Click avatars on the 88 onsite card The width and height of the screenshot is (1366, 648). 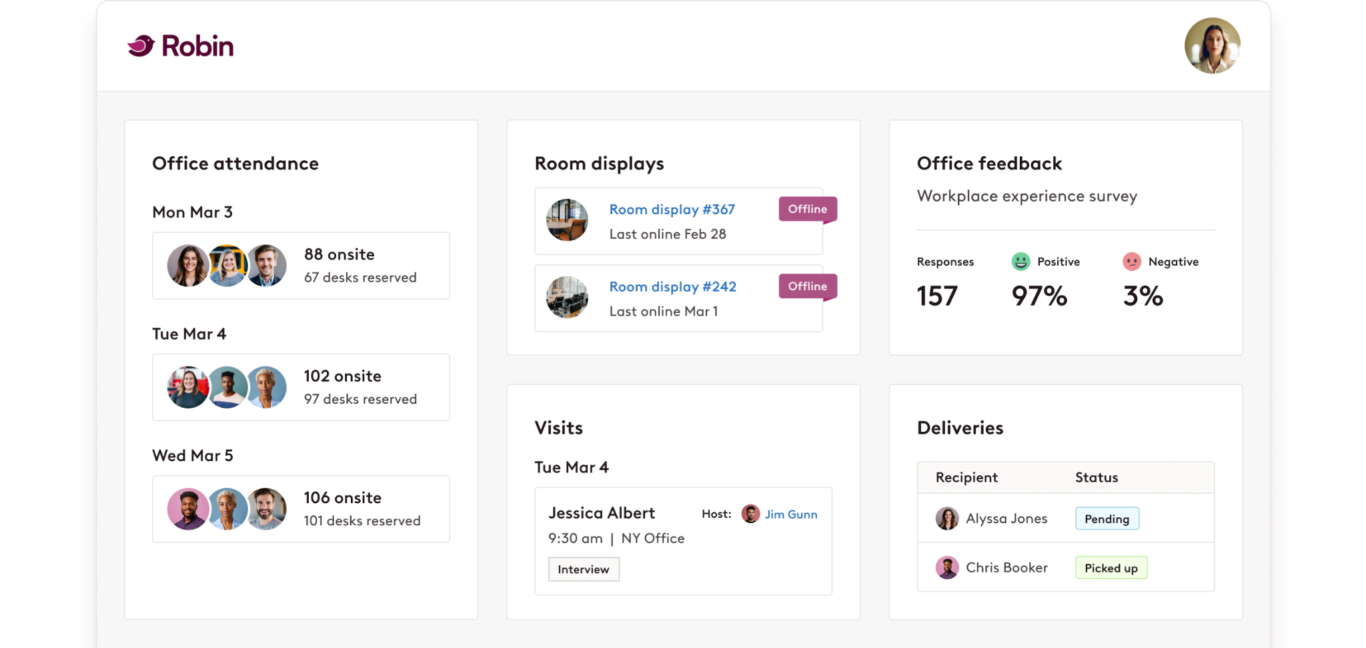227,266
